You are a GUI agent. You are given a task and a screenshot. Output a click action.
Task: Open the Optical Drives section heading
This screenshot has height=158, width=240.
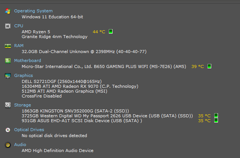29,130
